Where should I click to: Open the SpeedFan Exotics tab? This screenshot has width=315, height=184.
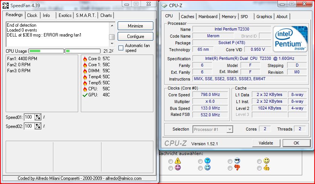[65, 15]
